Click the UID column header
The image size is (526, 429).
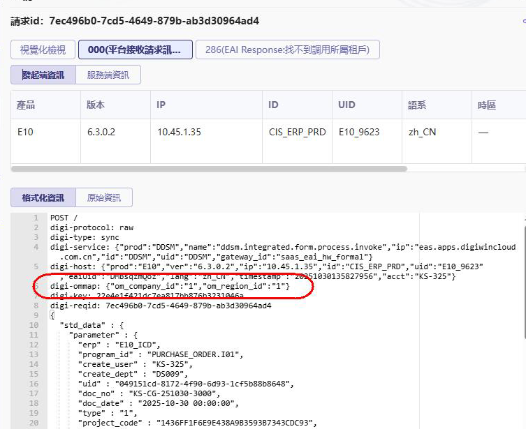click(x=346, y=105)
